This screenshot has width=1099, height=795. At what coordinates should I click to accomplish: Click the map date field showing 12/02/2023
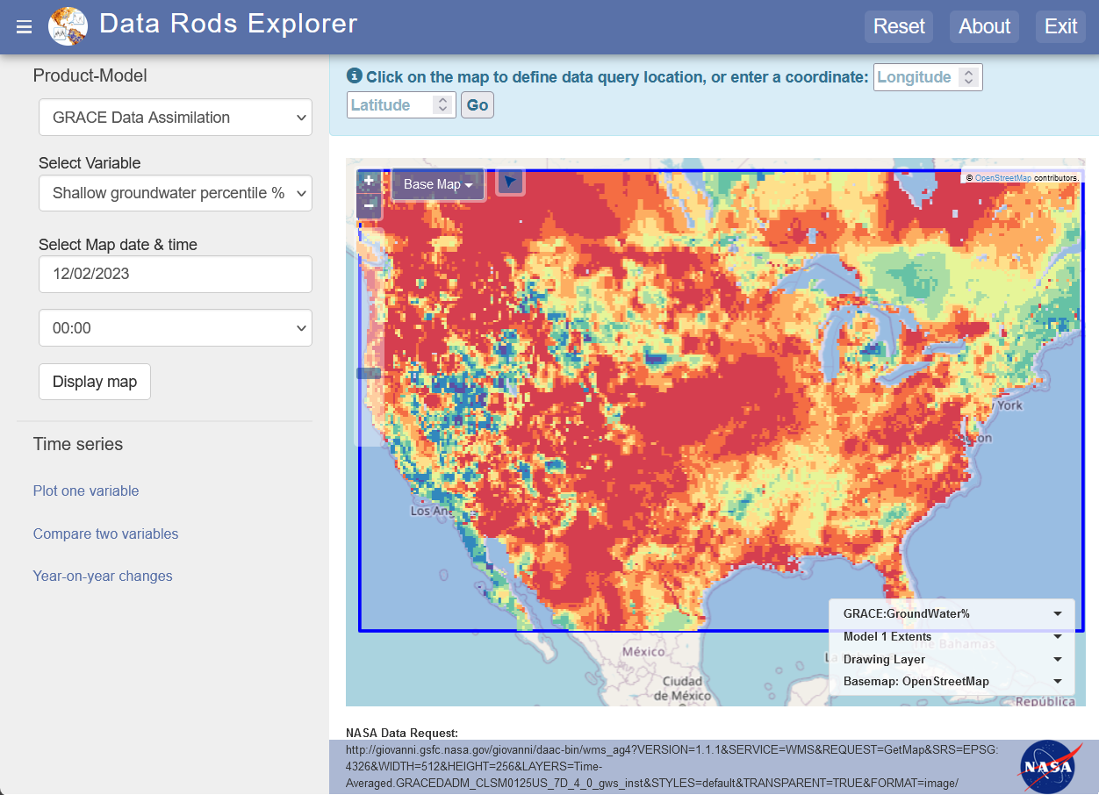pos(176,274)
